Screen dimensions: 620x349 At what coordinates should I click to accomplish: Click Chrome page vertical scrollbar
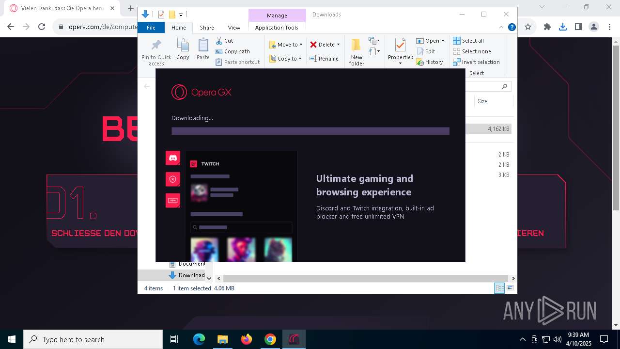click(616, 128)
